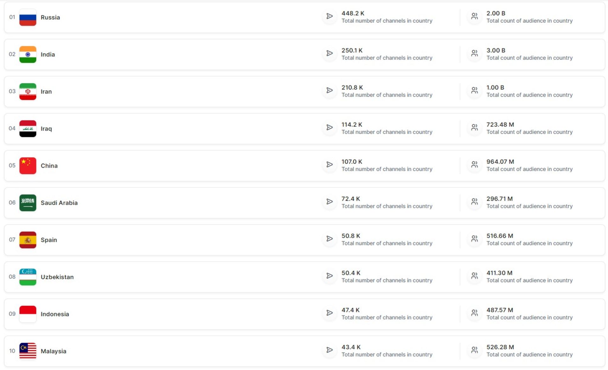Click audience people icon in India row
The width and height of the screenshot is (608, 370).
click(x=474, y=53)
